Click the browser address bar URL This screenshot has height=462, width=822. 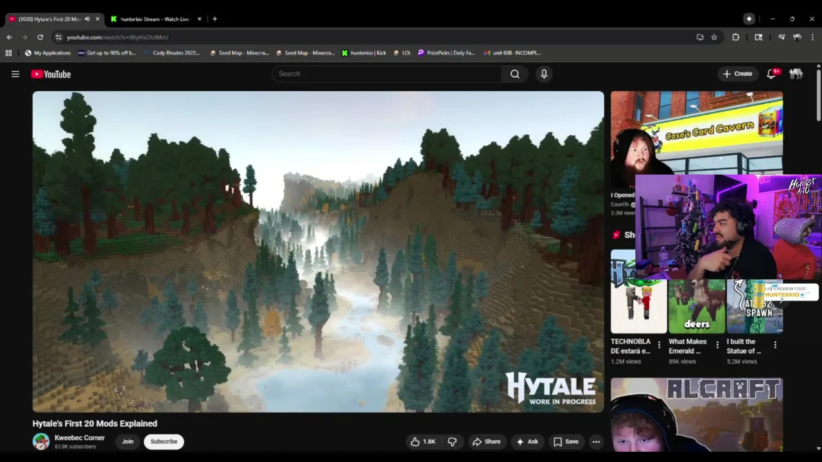point(118,37)
